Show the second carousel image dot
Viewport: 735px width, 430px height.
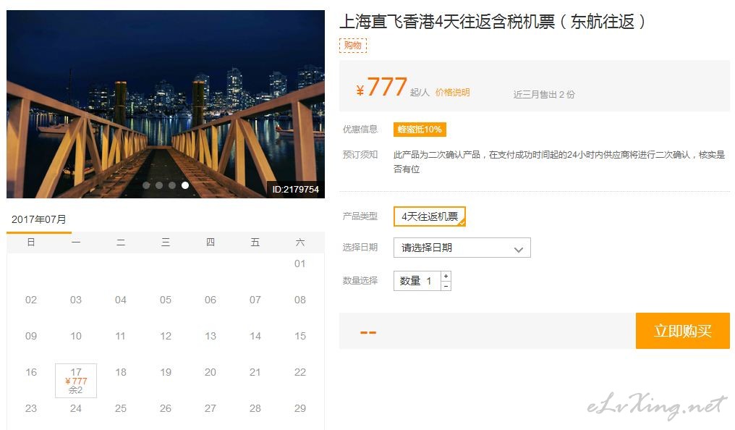(159, 185)
